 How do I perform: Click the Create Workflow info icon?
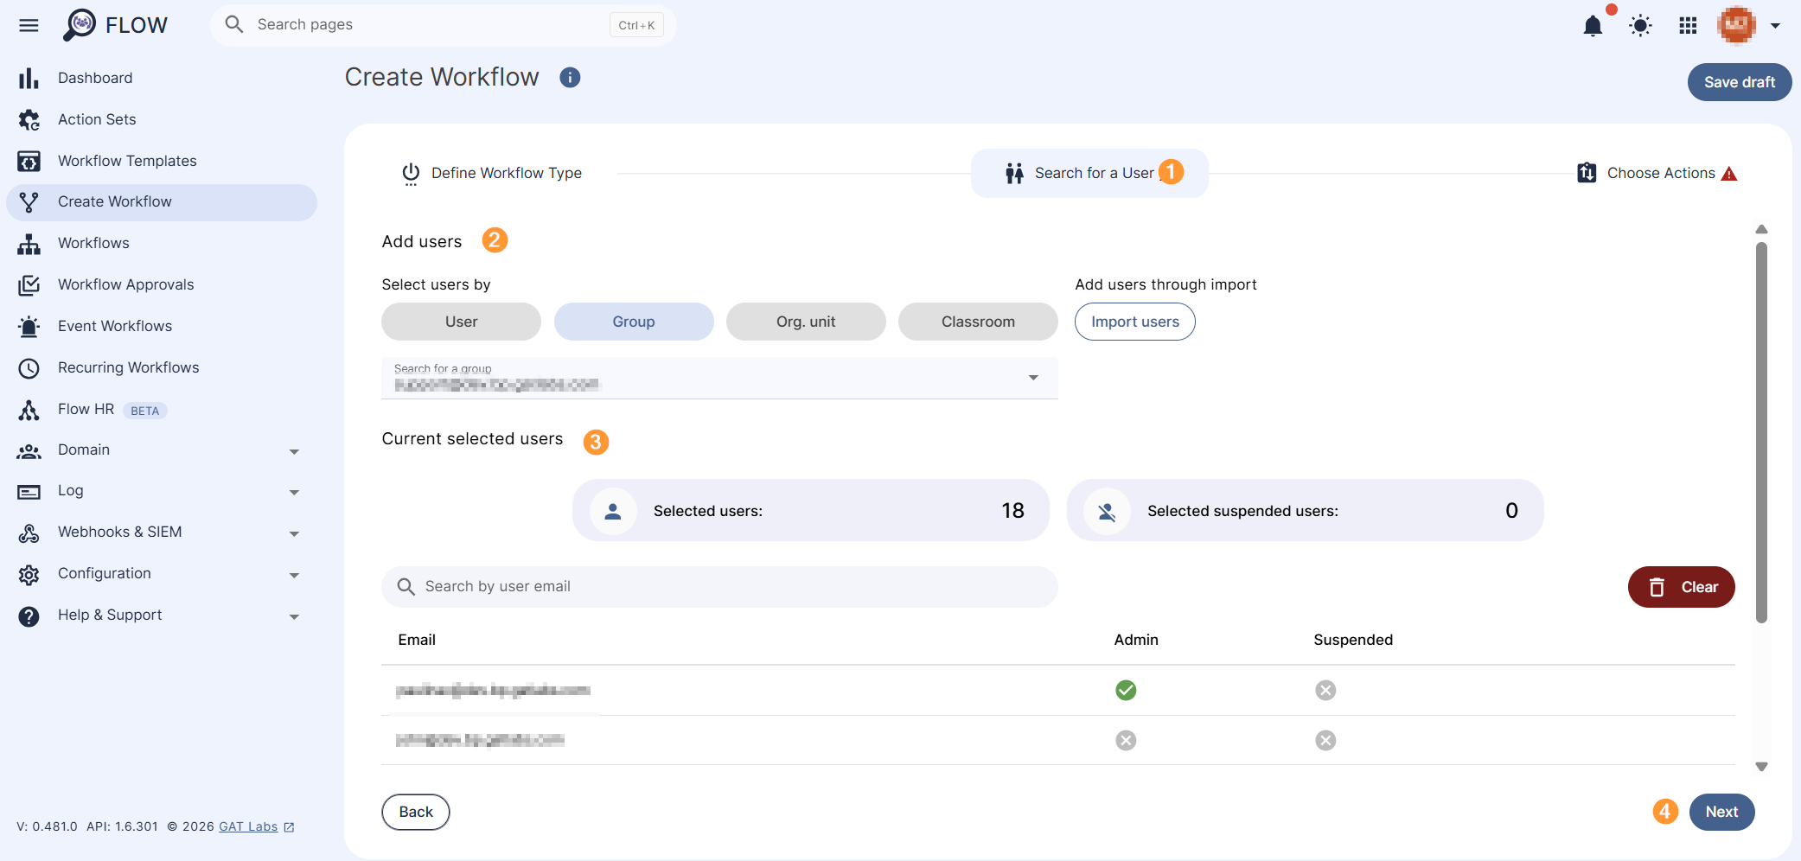pos(570,78)
